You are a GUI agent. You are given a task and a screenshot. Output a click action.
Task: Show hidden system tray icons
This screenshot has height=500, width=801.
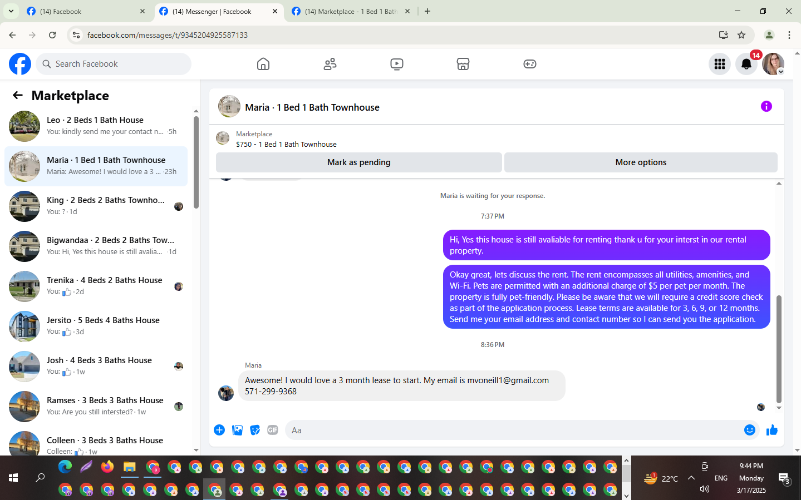(x=691, y=478)
